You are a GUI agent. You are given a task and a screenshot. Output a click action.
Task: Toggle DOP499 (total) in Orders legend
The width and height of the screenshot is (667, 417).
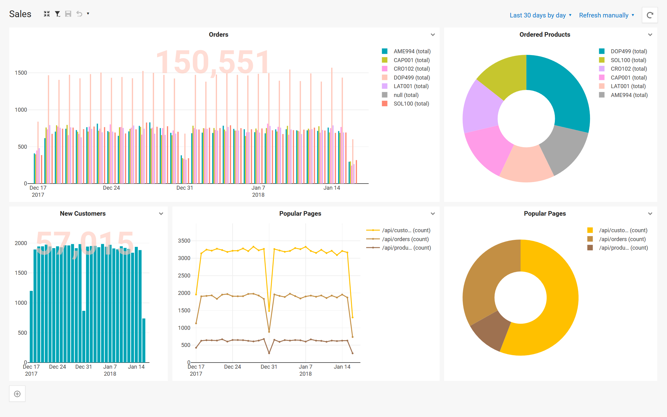[406, 78]
